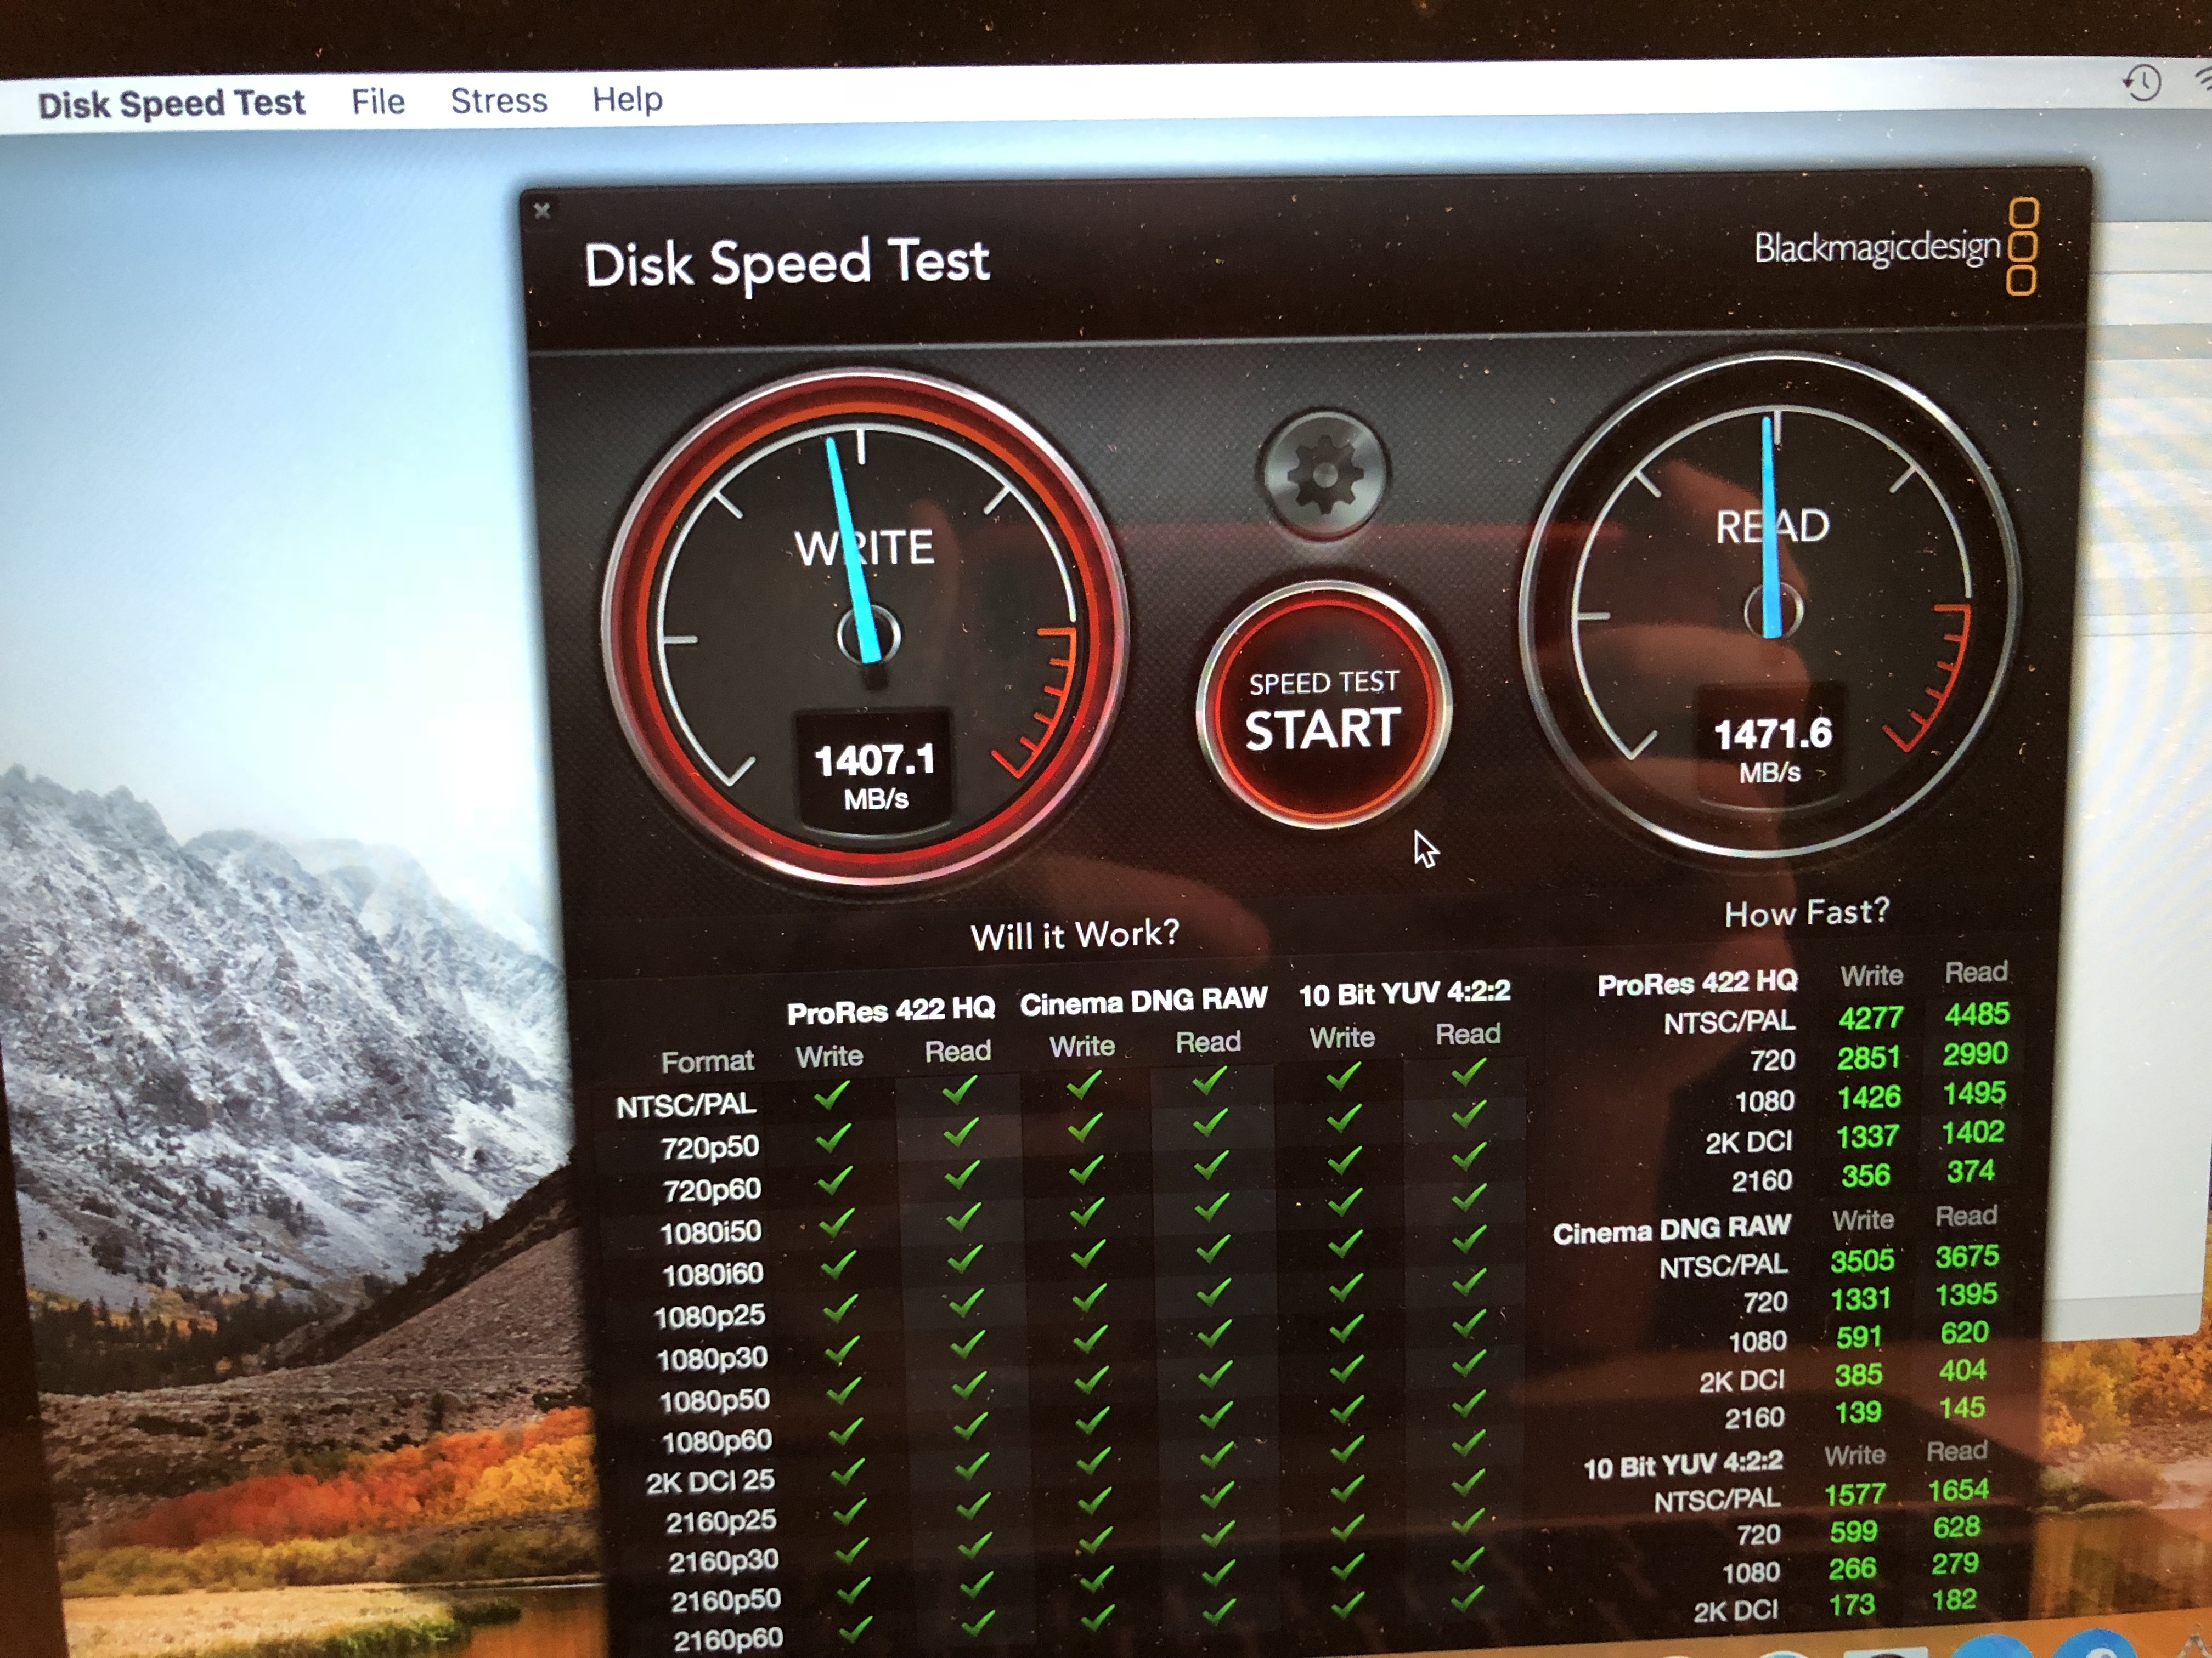Screen dimensions: 2212x1658
Task: Click the 1080i50 format row label
Action: 711,1232
